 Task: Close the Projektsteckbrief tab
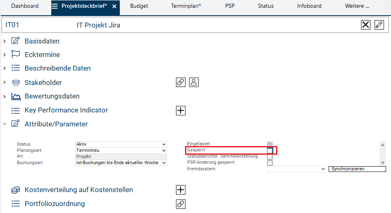tap(114, 7)
